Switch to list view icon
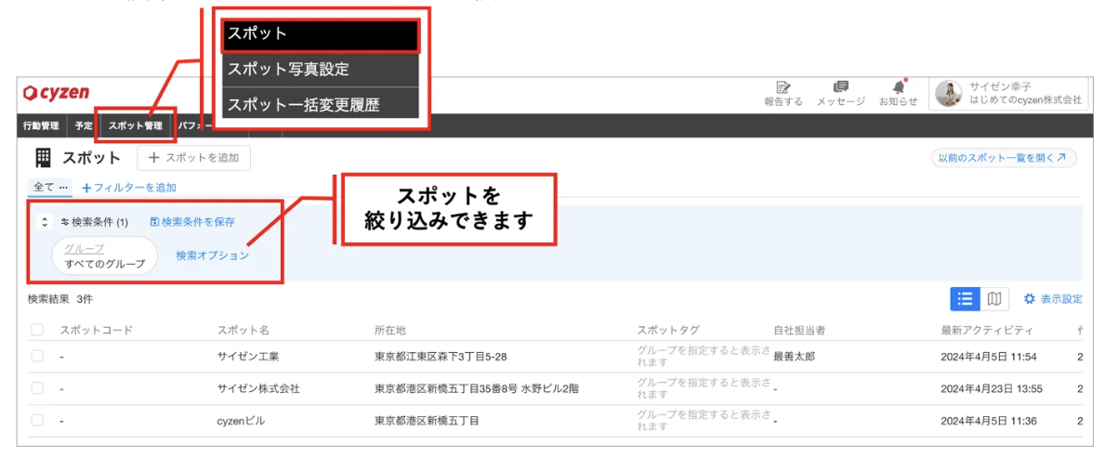The height and width of the screenshot is (457, 1106). tap(965, 299)
